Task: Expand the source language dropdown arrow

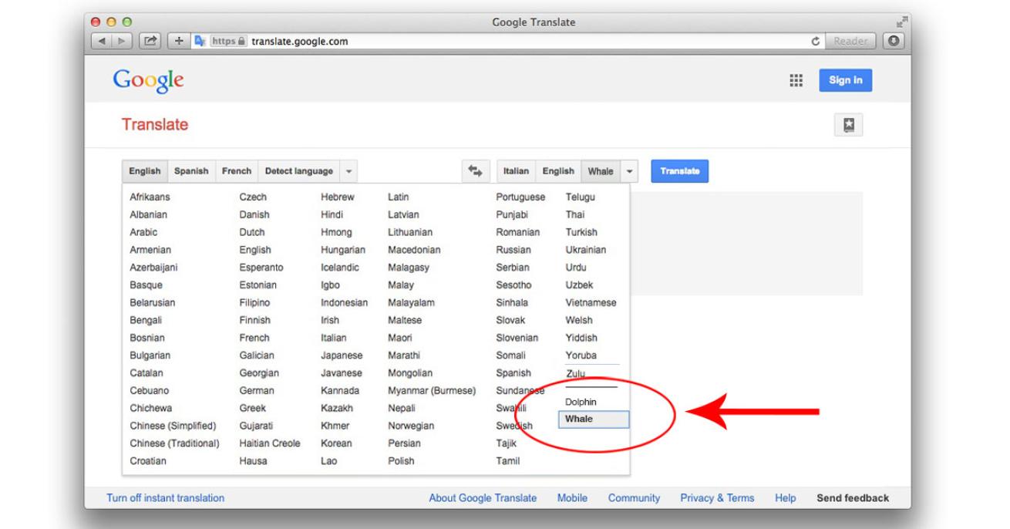Action: 348,171
